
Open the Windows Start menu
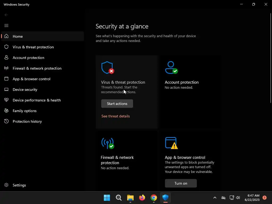pos(107,198)
